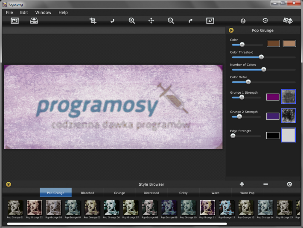Add style with plus icon
303x228 pixels.
[242, 184]
